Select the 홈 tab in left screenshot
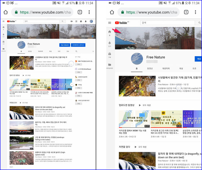The height and width of the screenshot is (170, 202). pos(21,51)
